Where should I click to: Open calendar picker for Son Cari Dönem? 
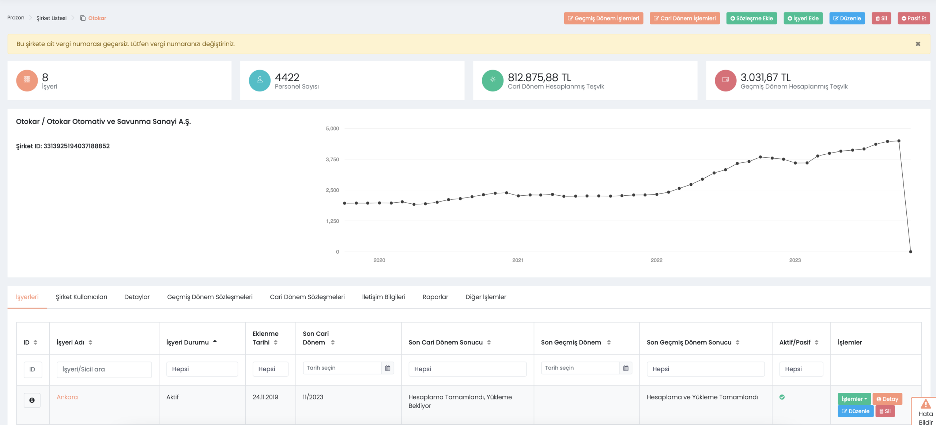coord(388,368)
